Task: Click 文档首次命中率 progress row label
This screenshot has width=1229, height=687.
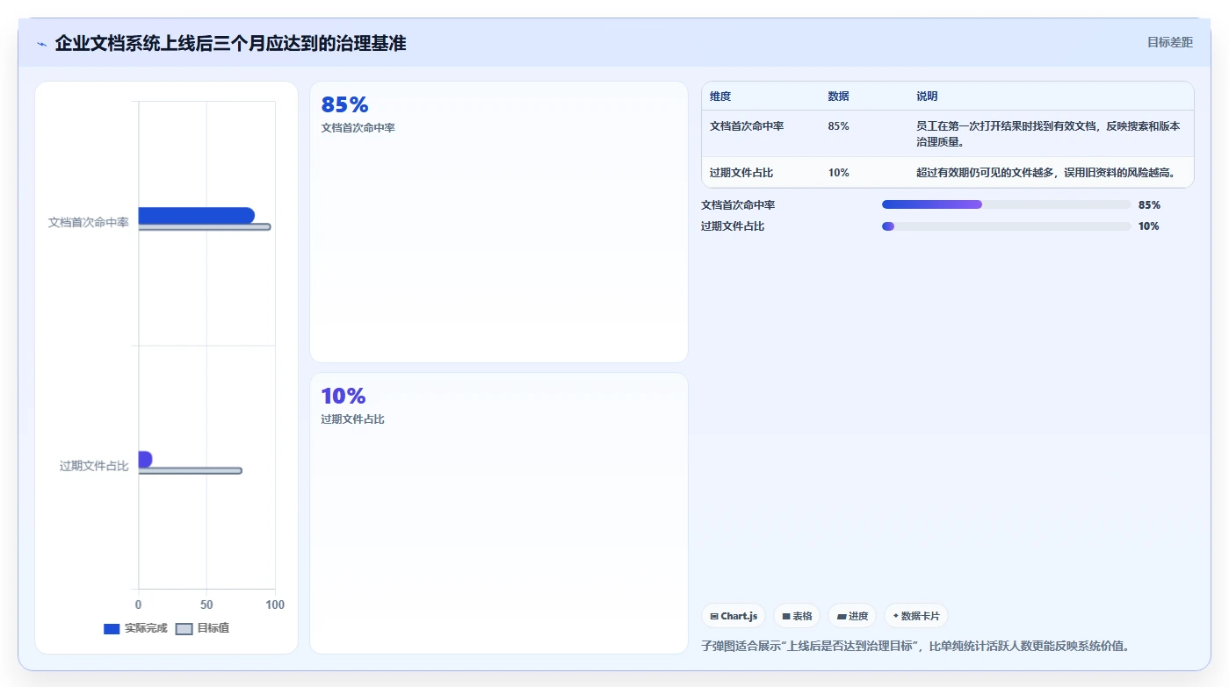Action: pos(738,205)
